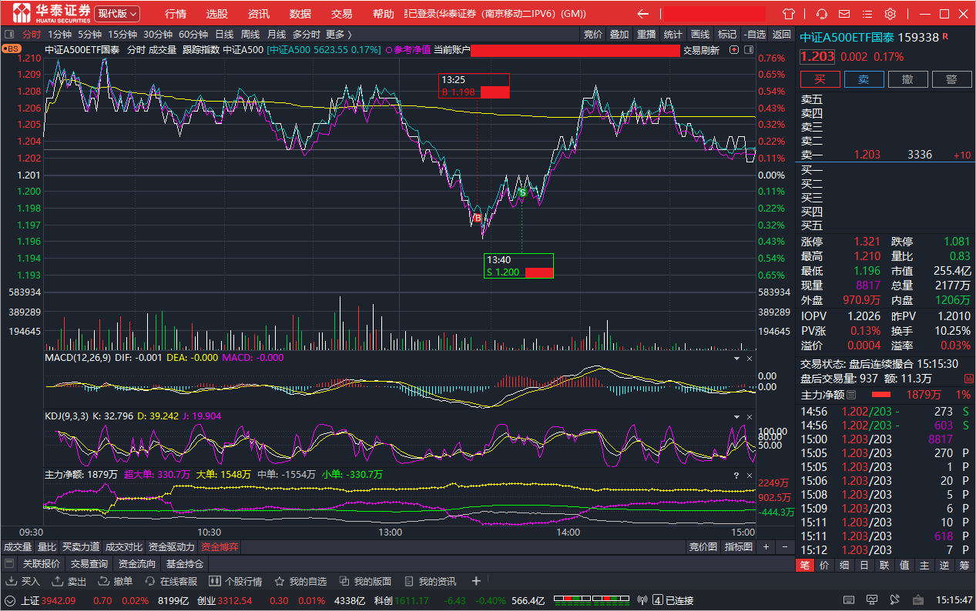
Task: Close the KDJ indicator panel
Action: (750, 416)
